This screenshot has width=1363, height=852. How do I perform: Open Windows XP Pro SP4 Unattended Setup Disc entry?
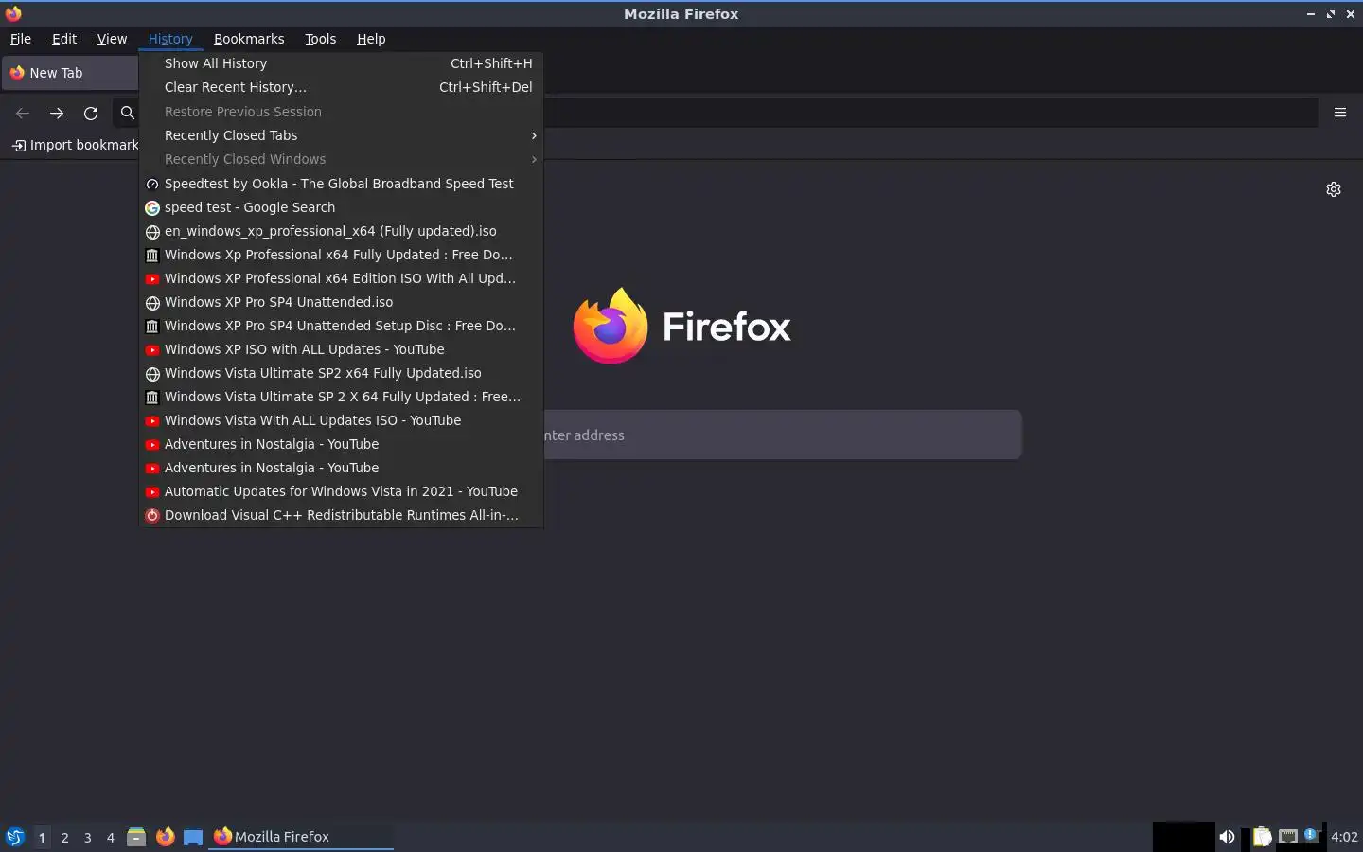click(x=341, y=326)
